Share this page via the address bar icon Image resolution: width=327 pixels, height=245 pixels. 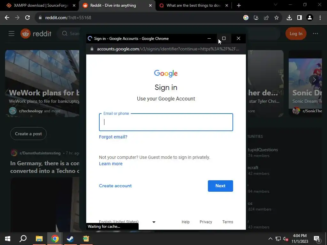[x=266, y=18]
